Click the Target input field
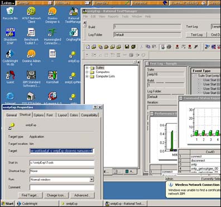 [61, 151]
